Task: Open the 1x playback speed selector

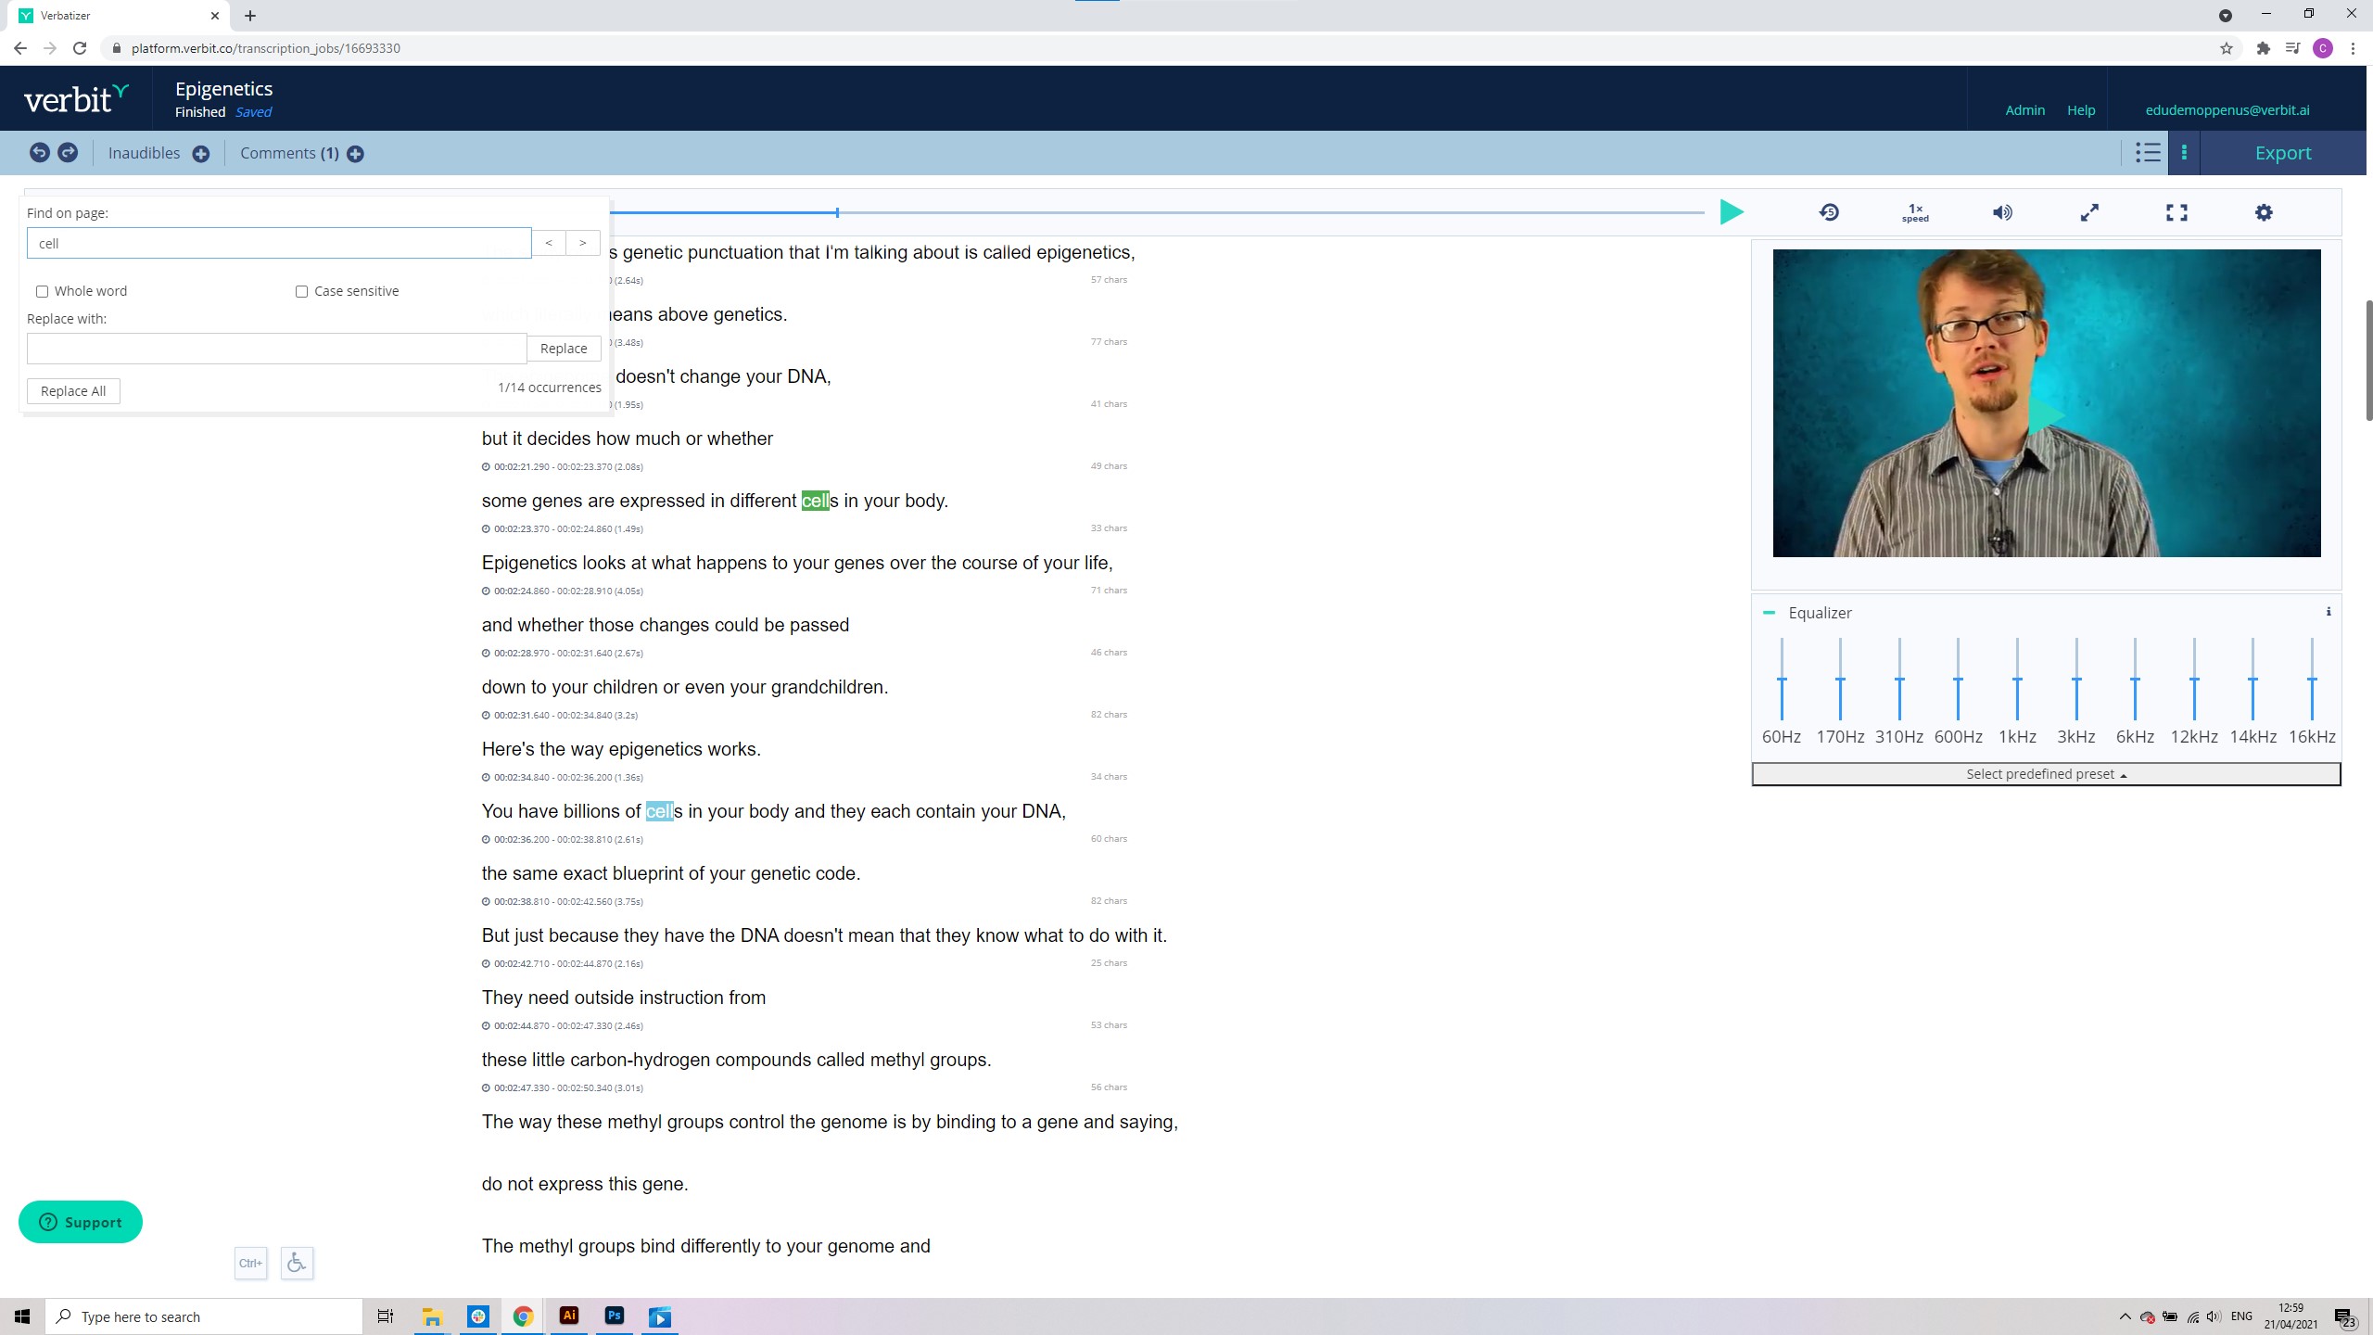Action: 1915,212
